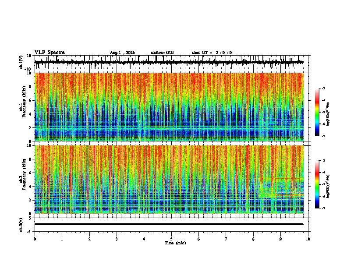The height and width of the screenshot is (268, 347).
Task: Click the "8" kHz tick on ch.1 frequency axis
Action: pos(30,87)
